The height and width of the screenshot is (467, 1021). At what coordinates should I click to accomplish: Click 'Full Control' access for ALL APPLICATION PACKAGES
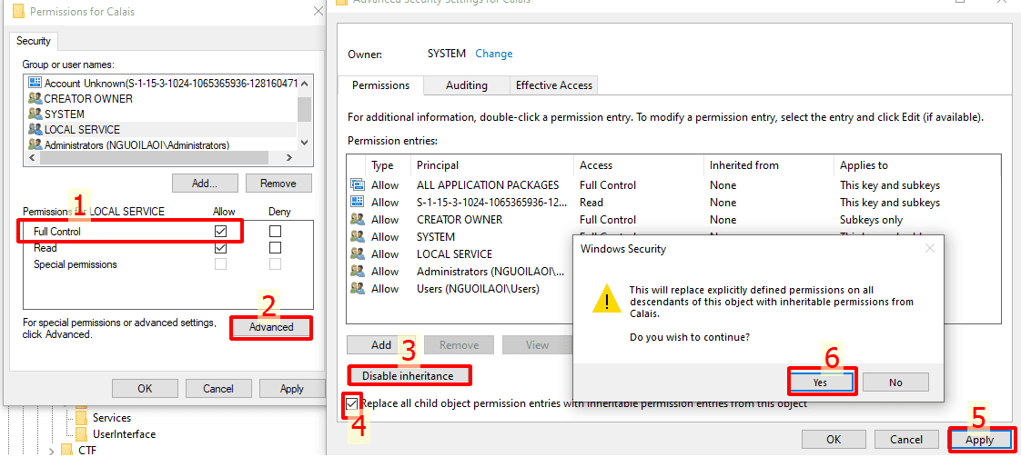click(x=608, y=185)
